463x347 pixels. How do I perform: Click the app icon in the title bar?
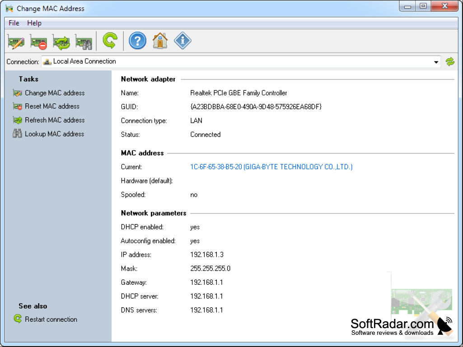pyautogui.click(x=9, y=8)
